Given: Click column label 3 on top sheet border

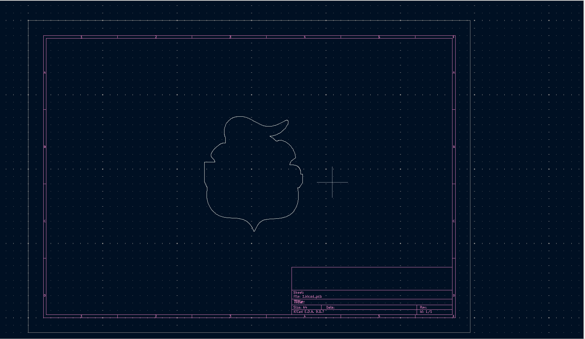Looking at the screenshot, I should [230, 37].
